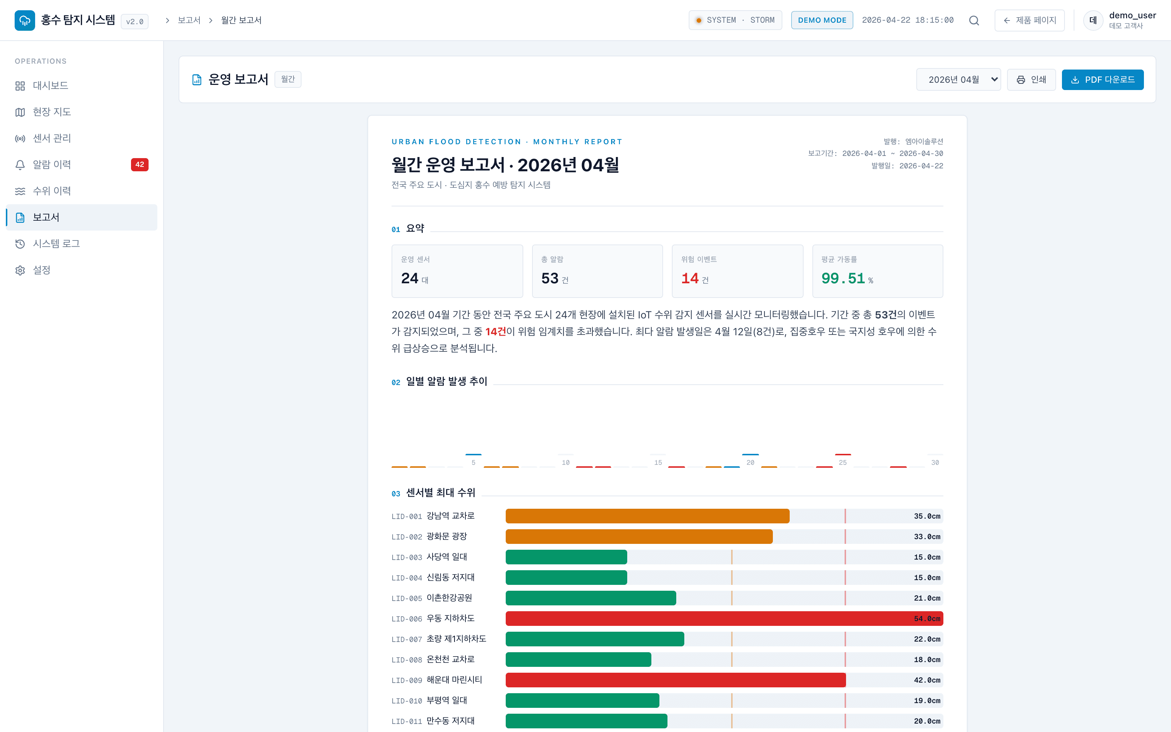Screen dimensions: 1171x732
Task: Click the SYSTEM · STORM status indicator
Action: click(735, 20)
